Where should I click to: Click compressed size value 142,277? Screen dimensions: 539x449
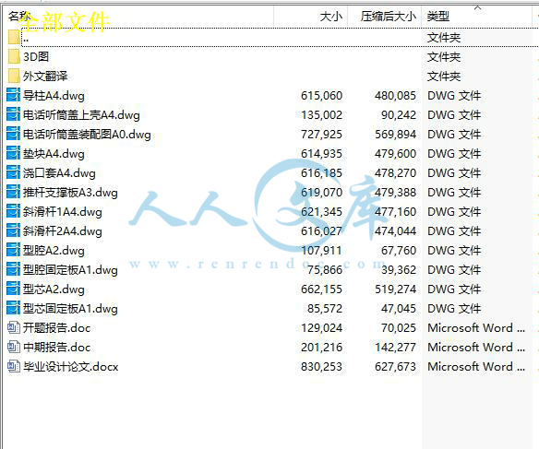395,347
